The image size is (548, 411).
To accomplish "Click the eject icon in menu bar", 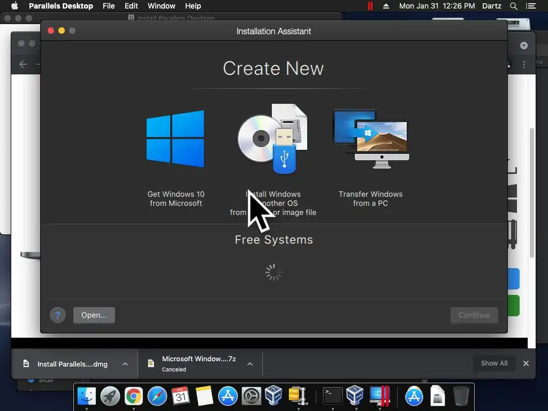I will pyautogui.click(x=386, y=6).
